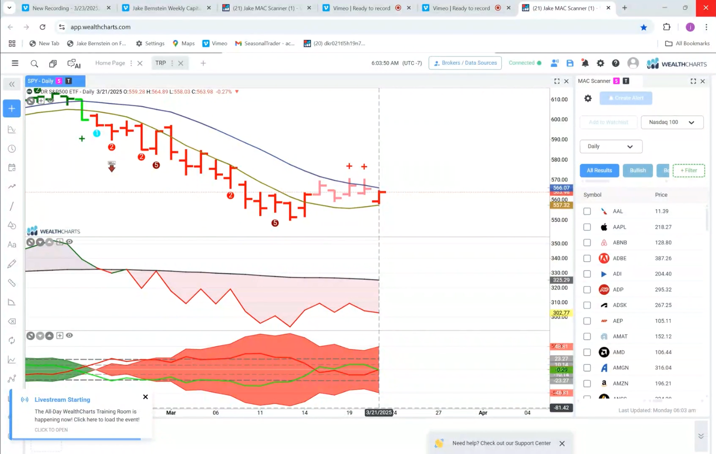Tick the AMD row checkbox

(x=587, y=353)
